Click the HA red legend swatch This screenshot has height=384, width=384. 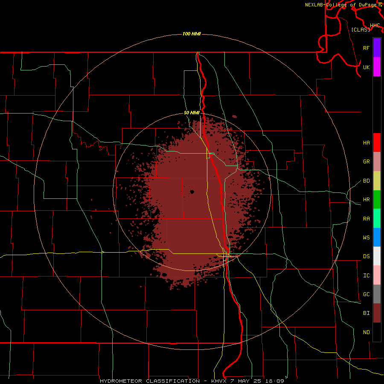pos(377,143)
